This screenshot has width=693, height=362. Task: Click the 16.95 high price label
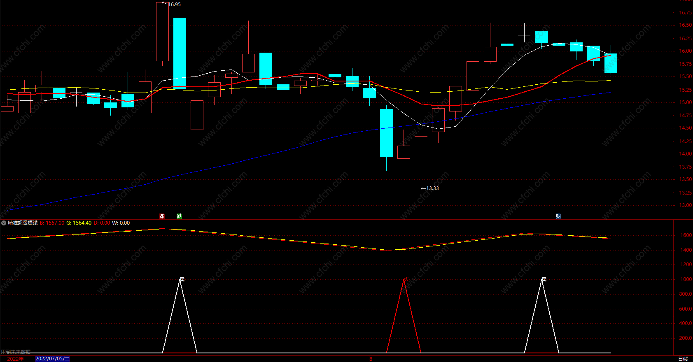175,5
